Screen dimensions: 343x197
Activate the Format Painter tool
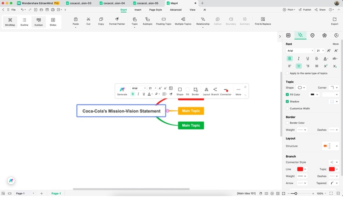click(x=117, y=21)
